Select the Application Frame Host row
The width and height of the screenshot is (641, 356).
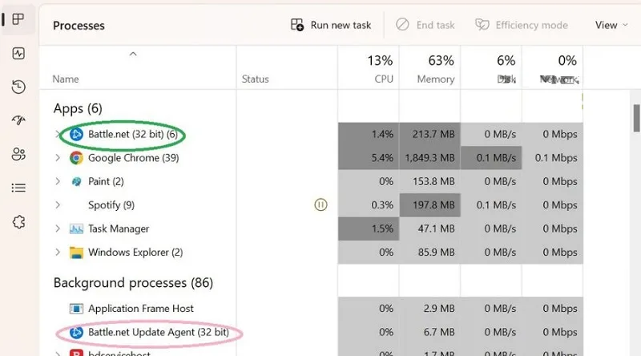click(311, 309)
